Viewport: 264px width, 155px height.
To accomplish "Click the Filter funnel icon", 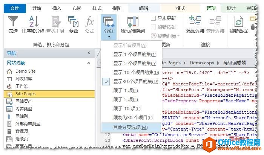I will 13,21.
